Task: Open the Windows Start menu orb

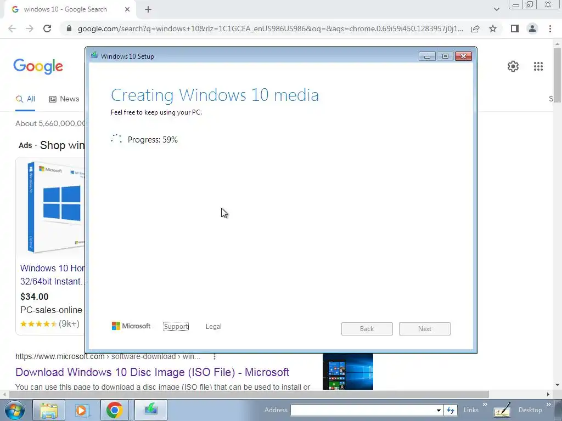Action: (15, 410)
